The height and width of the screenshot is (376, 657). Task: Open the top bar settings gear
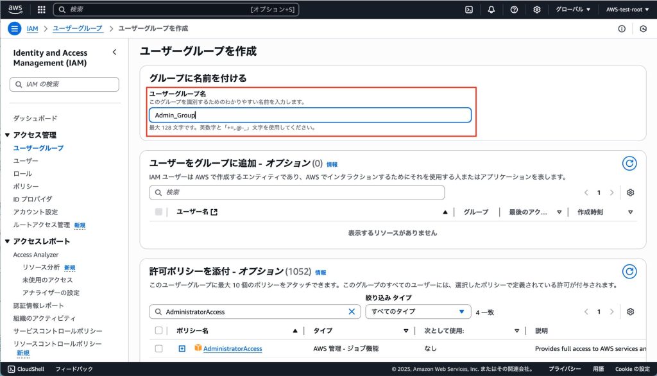(536, 9)
